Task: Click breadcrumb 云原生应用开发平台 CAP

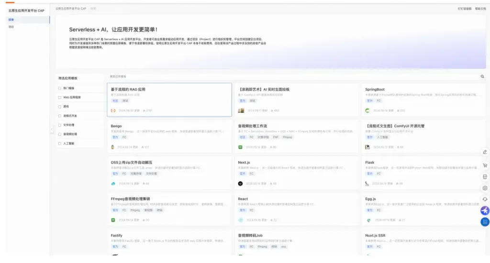Action: pos(71,9)
